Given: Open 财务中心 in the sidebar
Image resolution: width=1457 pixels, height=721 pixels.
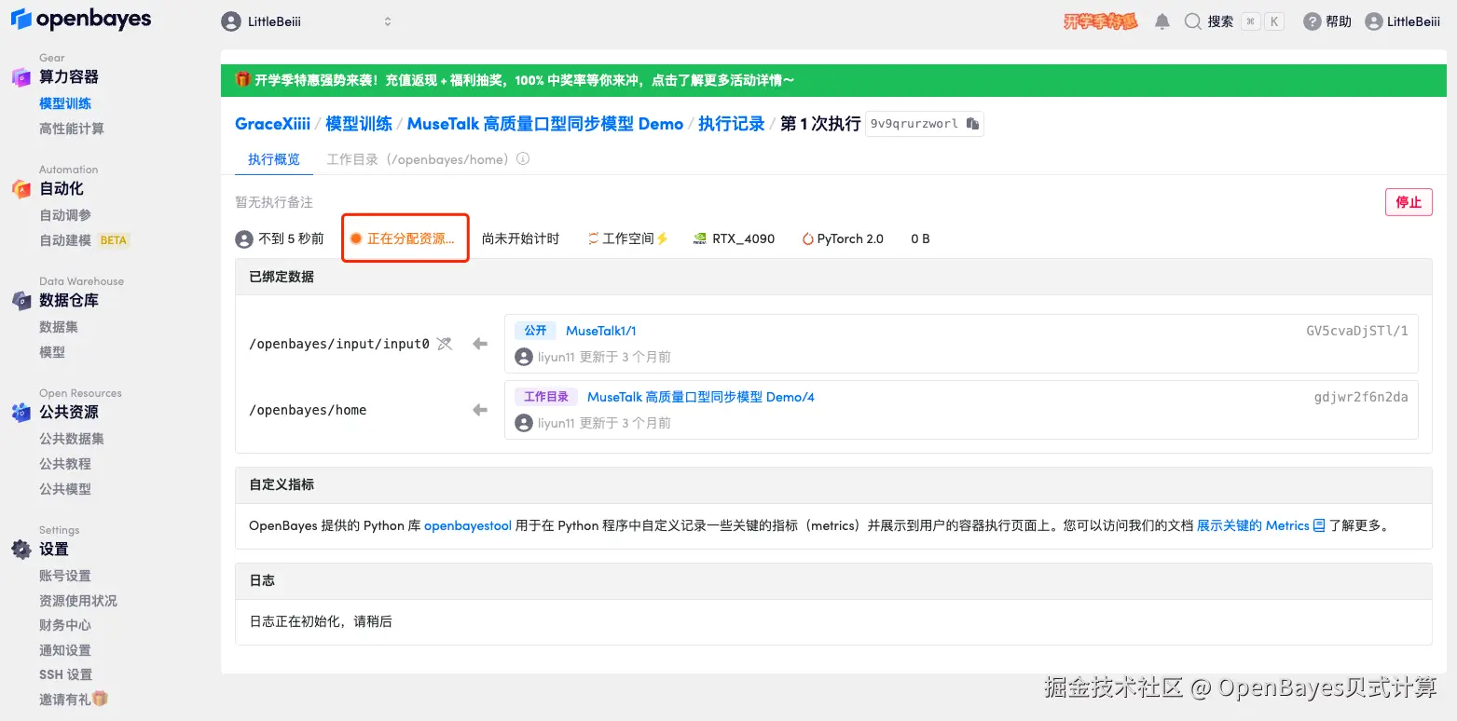Looking at the screenshot, I should [65, 625].
